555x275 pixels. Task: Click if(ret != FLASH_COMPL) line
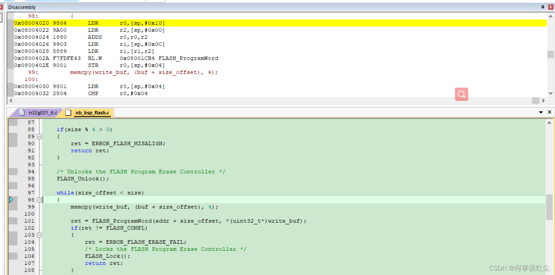pos(109,228)
